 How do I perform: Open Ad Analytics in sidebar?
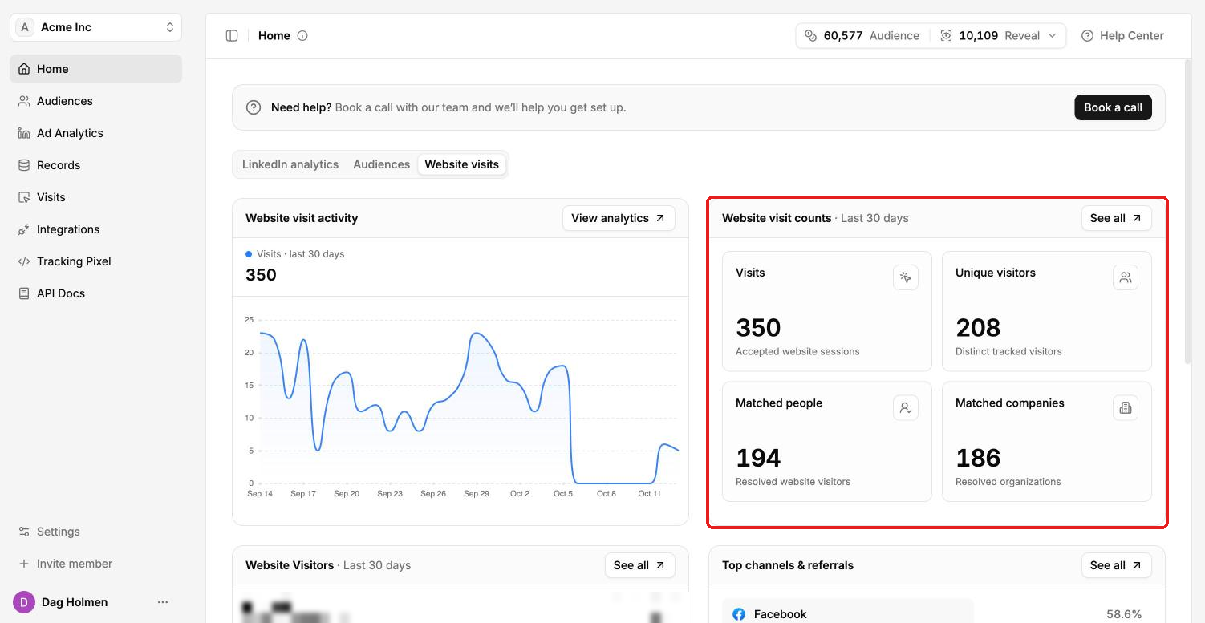coord(95,133)
